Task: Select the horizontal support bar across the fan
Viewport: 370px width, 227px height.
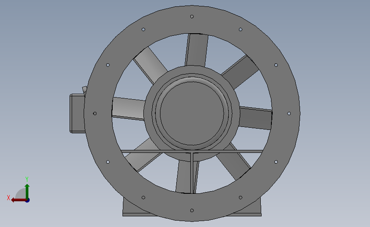Action: 192,152
